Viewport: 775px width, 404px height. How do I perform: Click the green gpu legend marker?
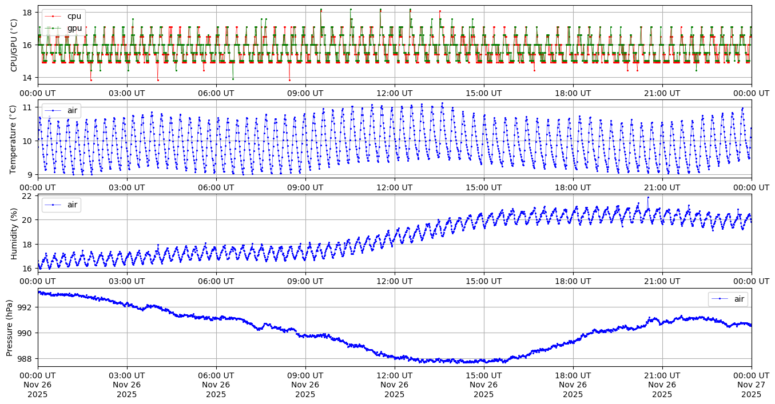53,28
